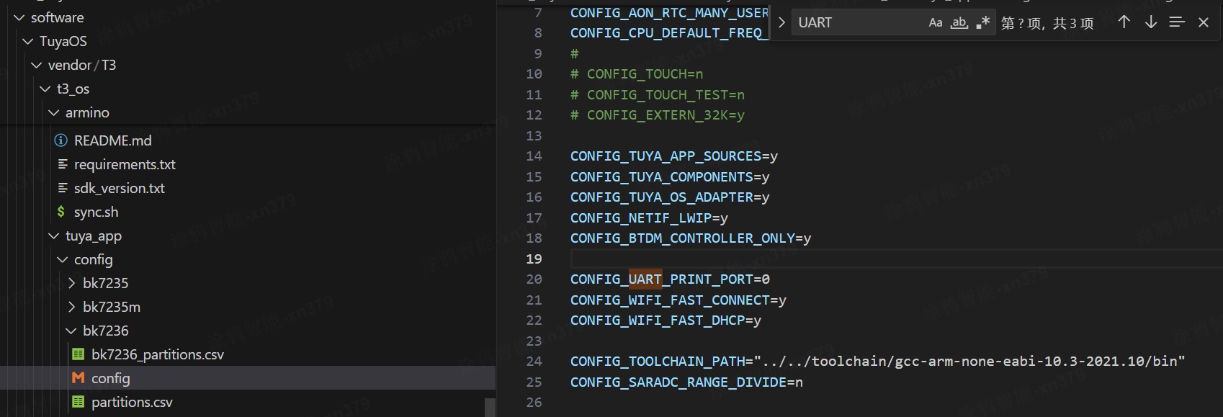Open bk7236_partitions.csv file

click(157, 354)
